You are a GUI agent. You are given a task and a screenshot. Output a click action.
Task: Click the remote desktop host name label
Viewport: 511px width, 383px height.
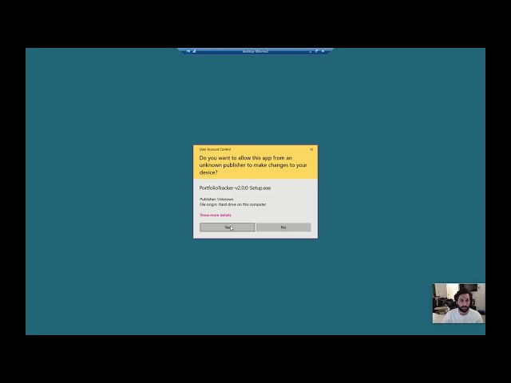pyautogui.click(x=255, y=51)
